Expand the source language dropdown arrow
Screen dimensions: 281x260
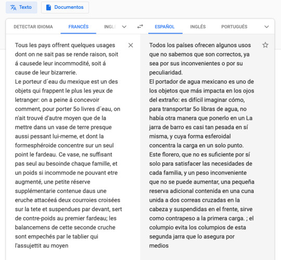(x=124, y=27)
